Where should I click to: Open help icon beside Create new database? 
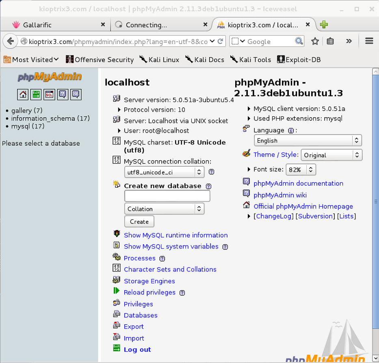click(208, 186)
